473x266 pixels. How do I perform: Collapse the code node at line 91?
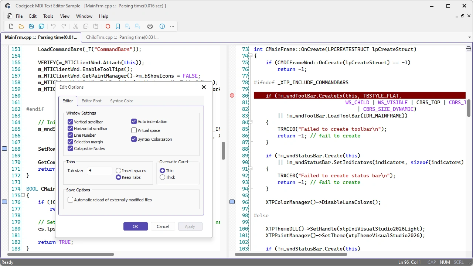tap(250, 169)
